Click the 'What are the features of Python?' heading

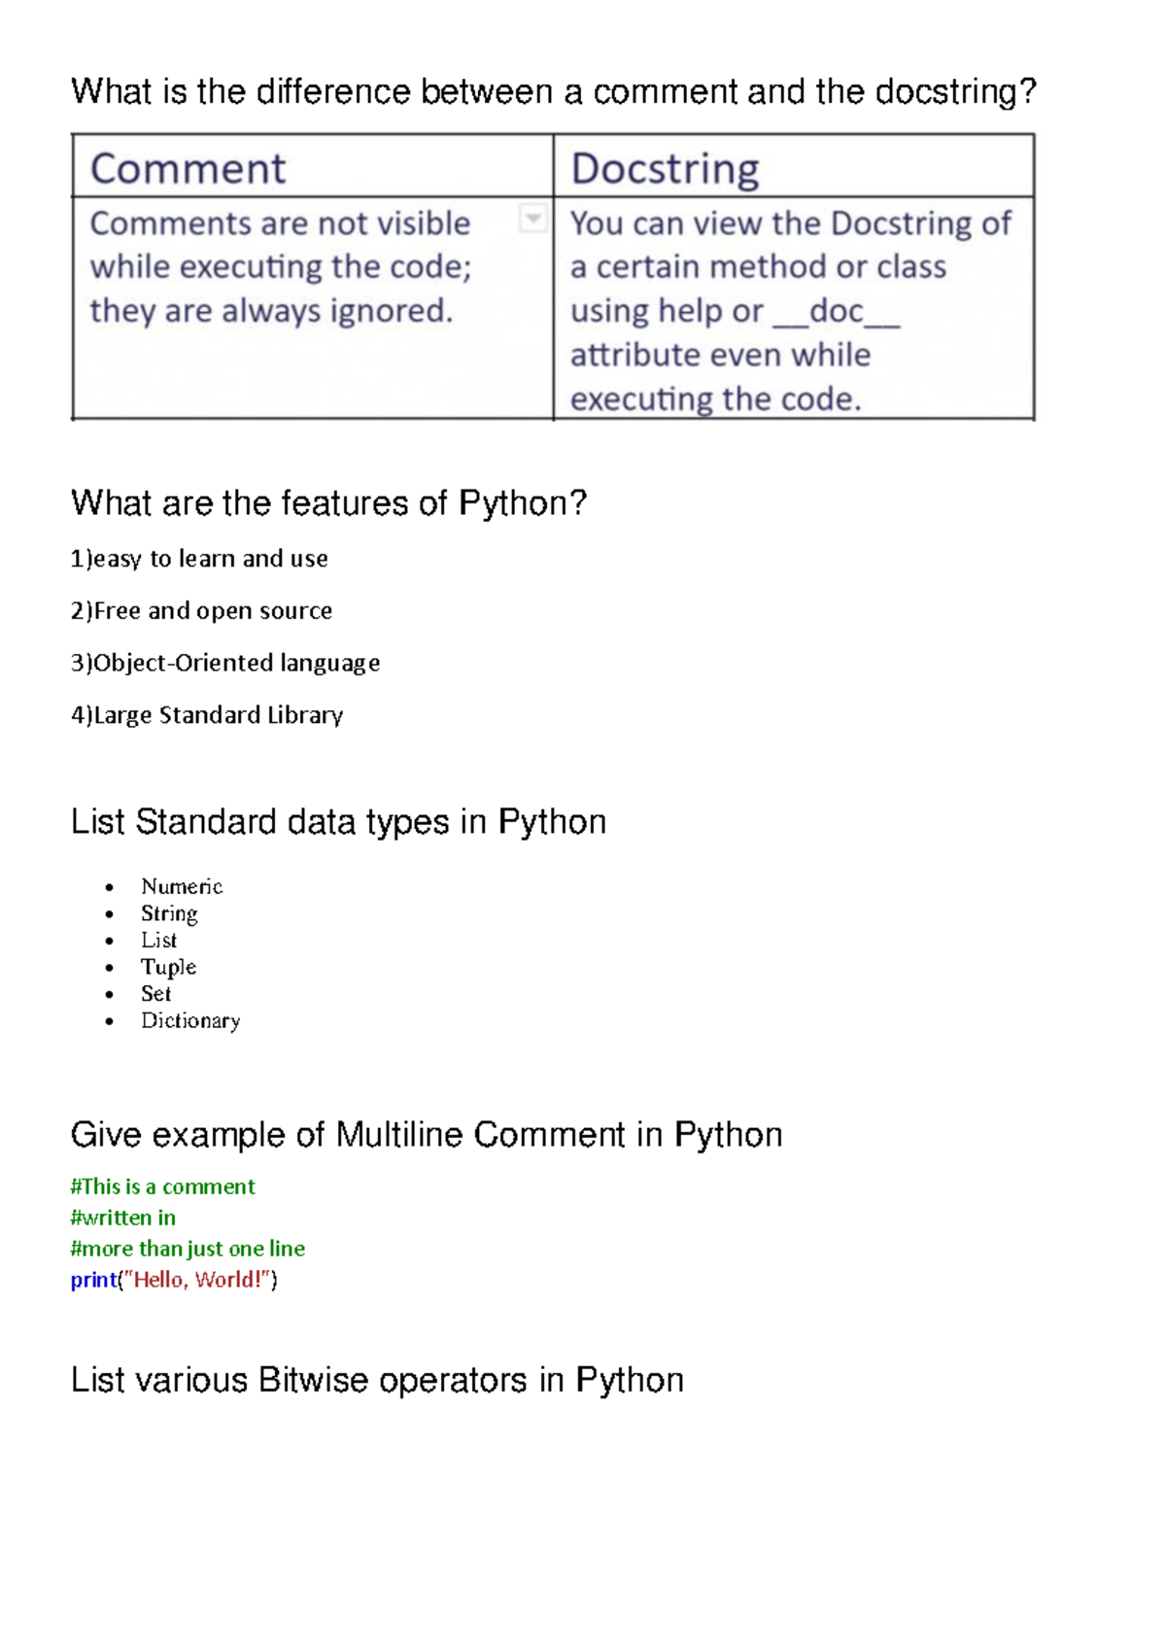point(328,503)
